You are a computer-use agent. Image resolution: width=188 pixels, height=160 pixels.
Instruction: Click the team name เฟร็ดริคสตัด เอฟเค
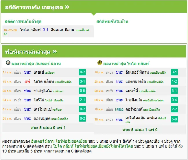point(141,118)
